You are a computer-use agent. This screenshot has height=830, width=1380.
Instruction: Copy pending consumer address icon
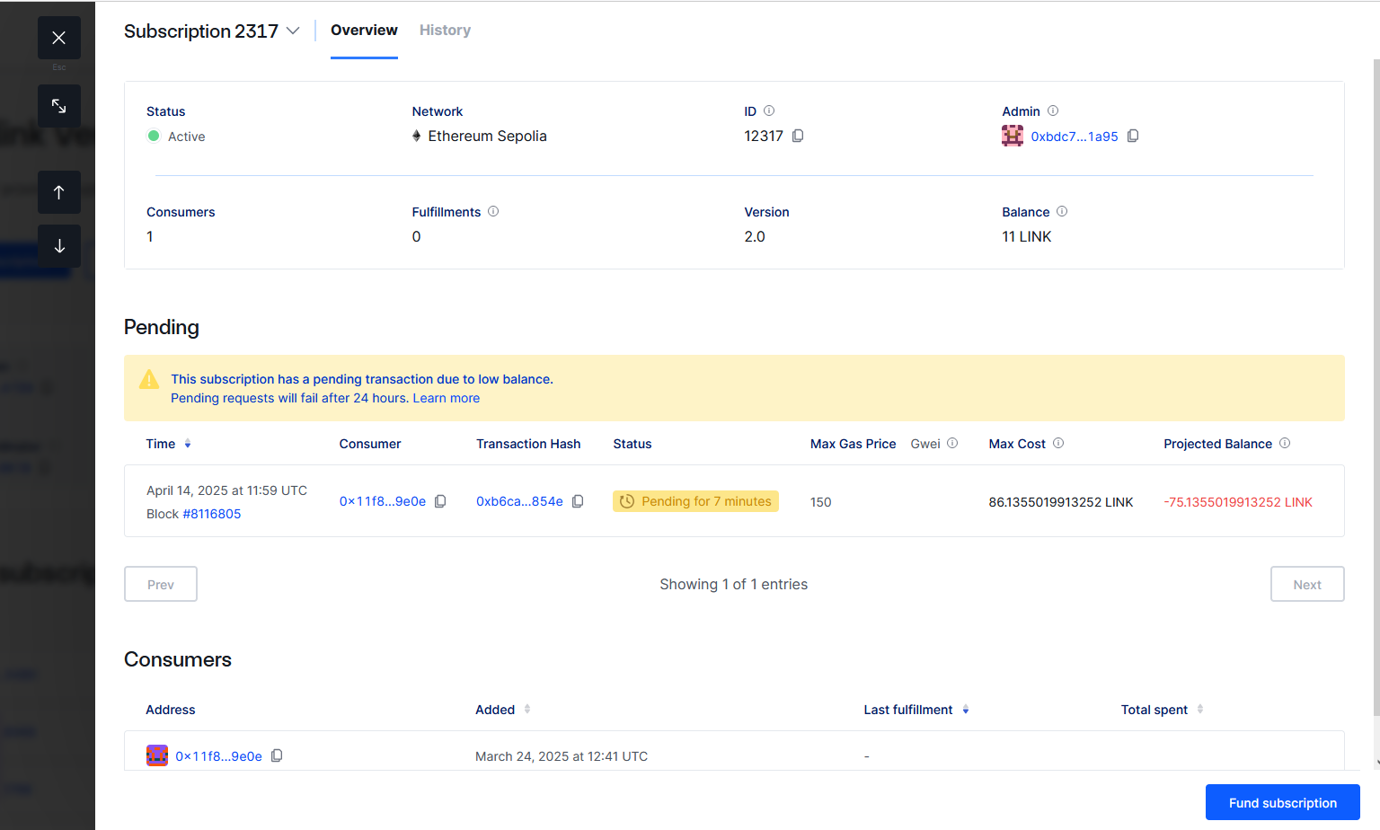(440, 501)
